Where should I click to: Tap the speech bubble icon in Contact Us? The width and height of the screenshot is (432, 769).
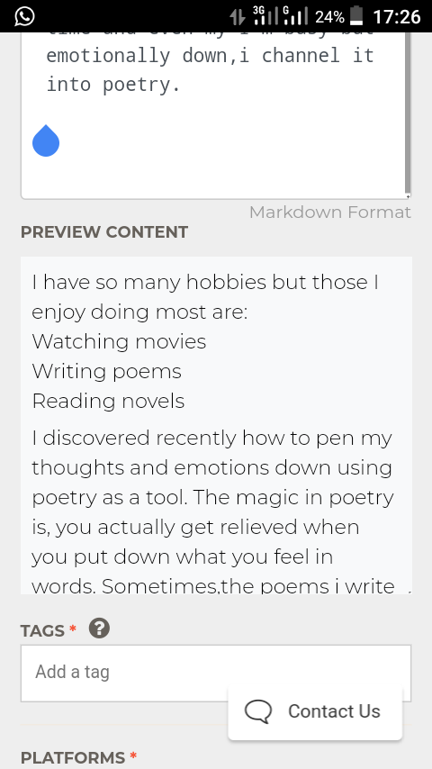[258, 711]
